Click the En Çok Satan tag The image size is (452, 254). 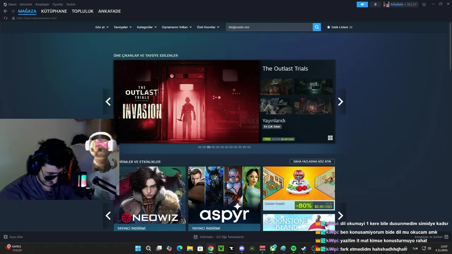point(272,127)
